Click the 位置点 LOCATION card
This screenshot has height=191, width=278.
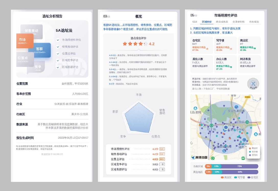25,59
